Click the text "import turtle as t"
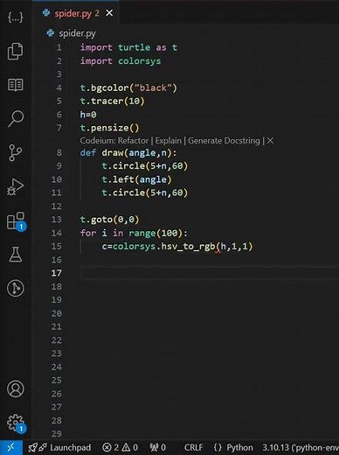Screen dimensions: 339x455 128,47
